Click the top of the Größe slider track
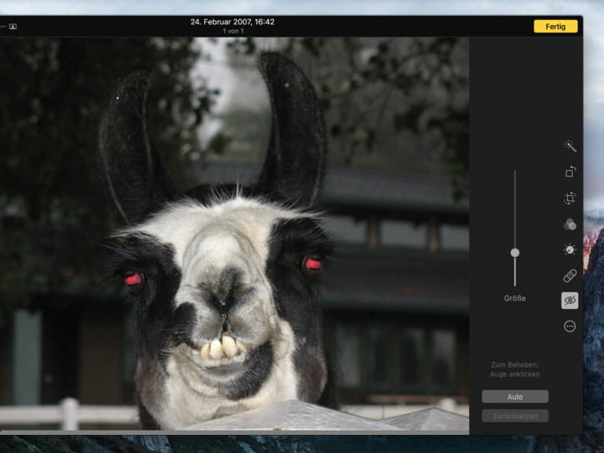Image resolution: width=604 pixels, height=453 pixels. pos(515,174)
